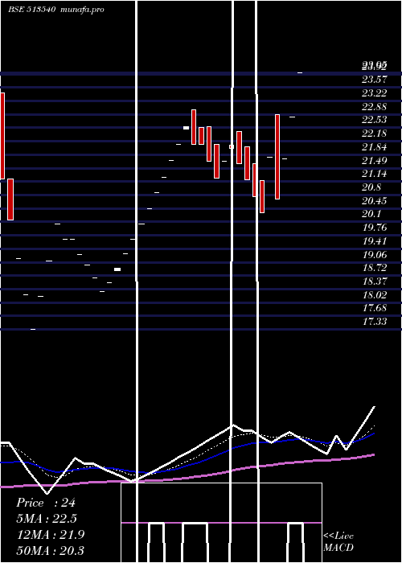Click the 50MA : 20.3 readout

pyautogui.click(x=51, y=551)
